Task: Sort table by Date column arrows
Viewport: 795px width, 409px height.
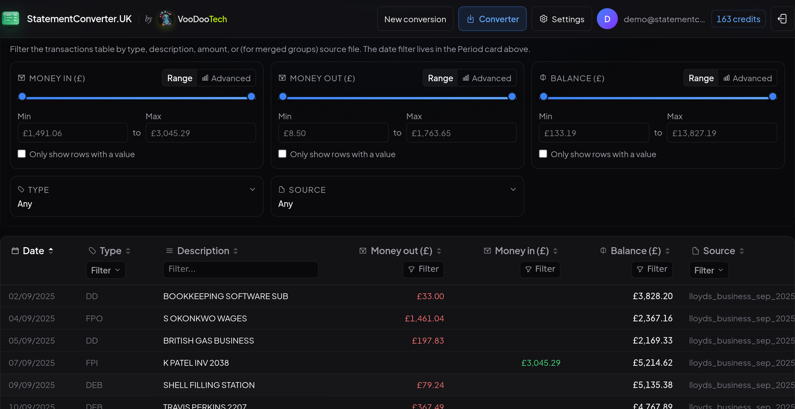Action: pyautogui.click(x=51, y=251)
